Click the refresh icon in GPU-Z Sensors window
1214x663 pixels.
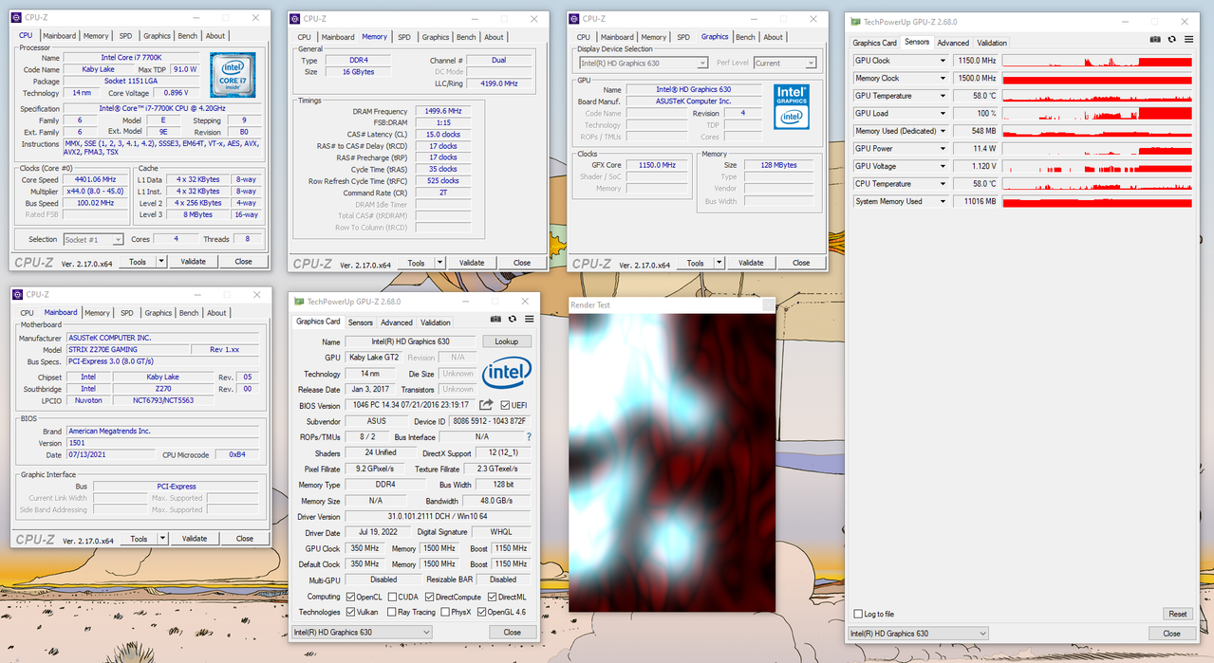coord(1172,40)
